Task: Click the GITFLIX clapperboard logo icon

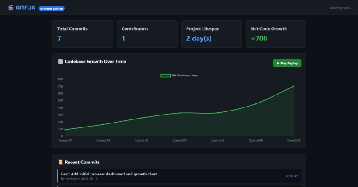Action: (x=11, y=8)
